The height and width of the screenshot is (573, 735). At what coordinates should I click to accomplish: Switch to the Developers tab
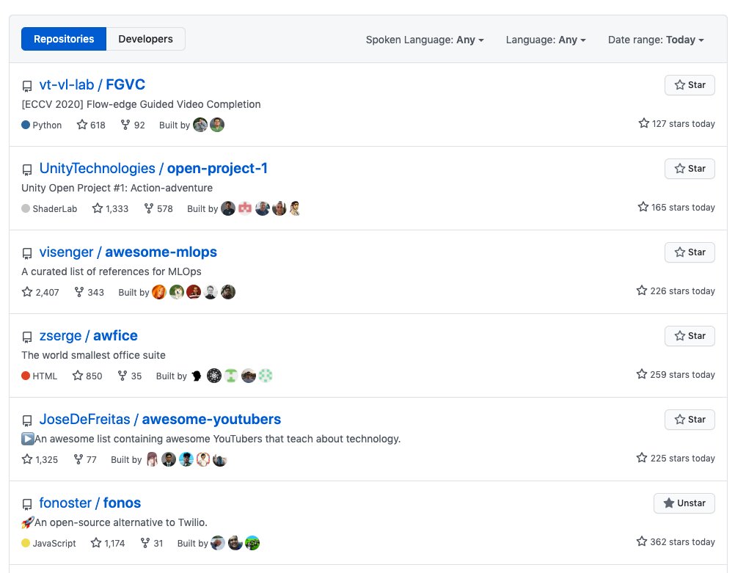(145, 39)
